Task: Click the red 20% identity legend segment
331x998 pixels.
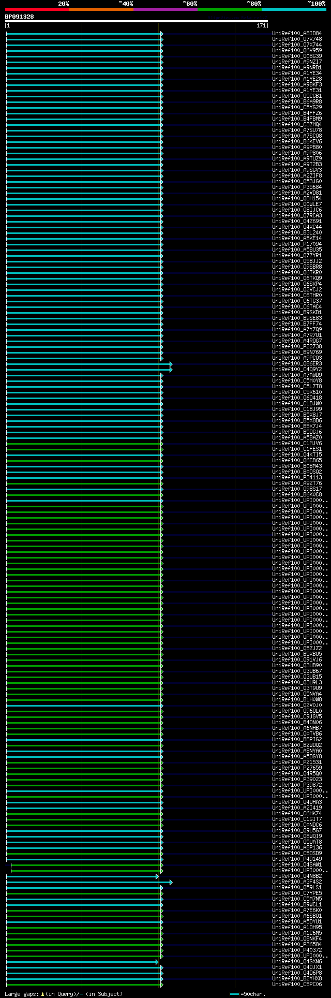Action: [37, 9]
